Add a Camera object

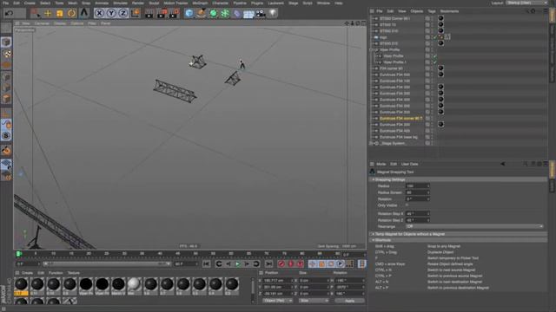(x=261, y=14)
